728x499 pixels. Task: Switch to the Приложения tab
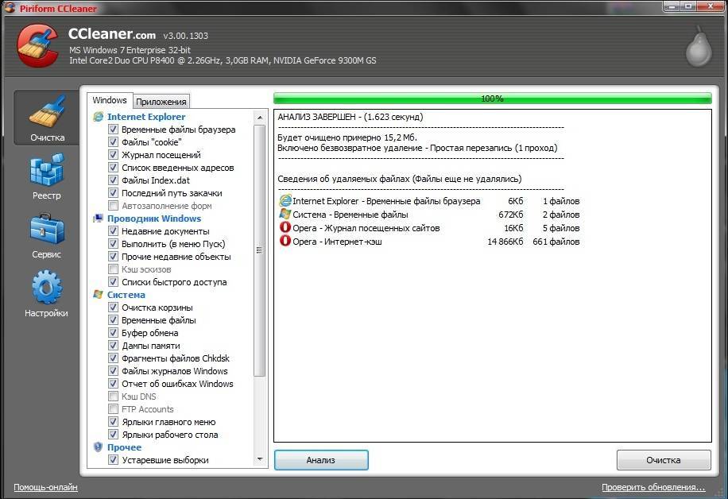click(161, 101)
